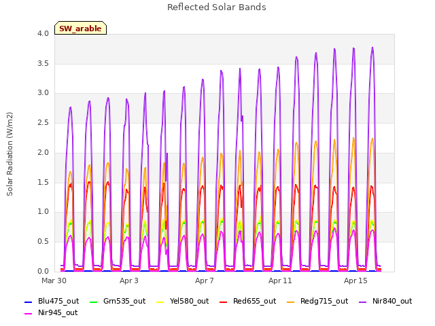Screen dimensions: 435x326
Task: Click the Apr 7 x-axis tick label
Action: pos(204,280)
